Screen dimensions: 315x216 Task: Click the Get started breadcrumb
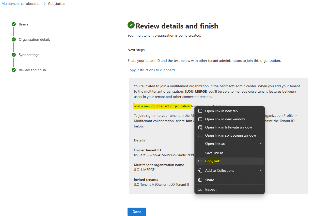pos(57,4)
